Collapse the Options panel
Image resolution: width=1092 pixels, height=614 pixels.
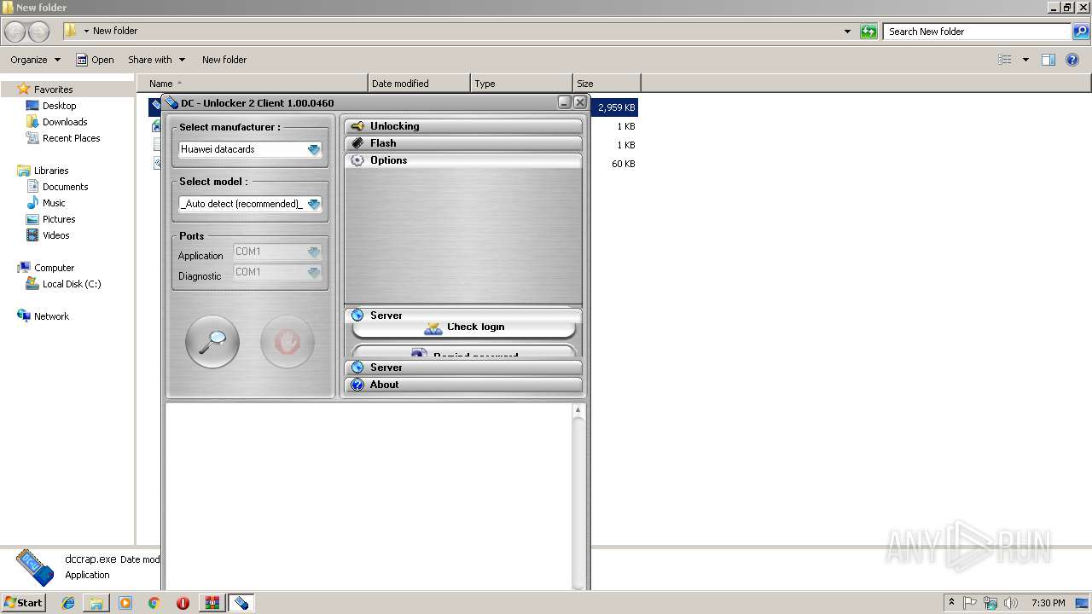click(463, 160)
